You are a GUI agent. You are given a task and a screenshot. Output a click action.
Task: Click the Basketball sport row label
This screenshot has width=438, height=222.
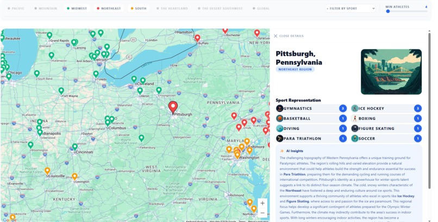tap(297, 119)
